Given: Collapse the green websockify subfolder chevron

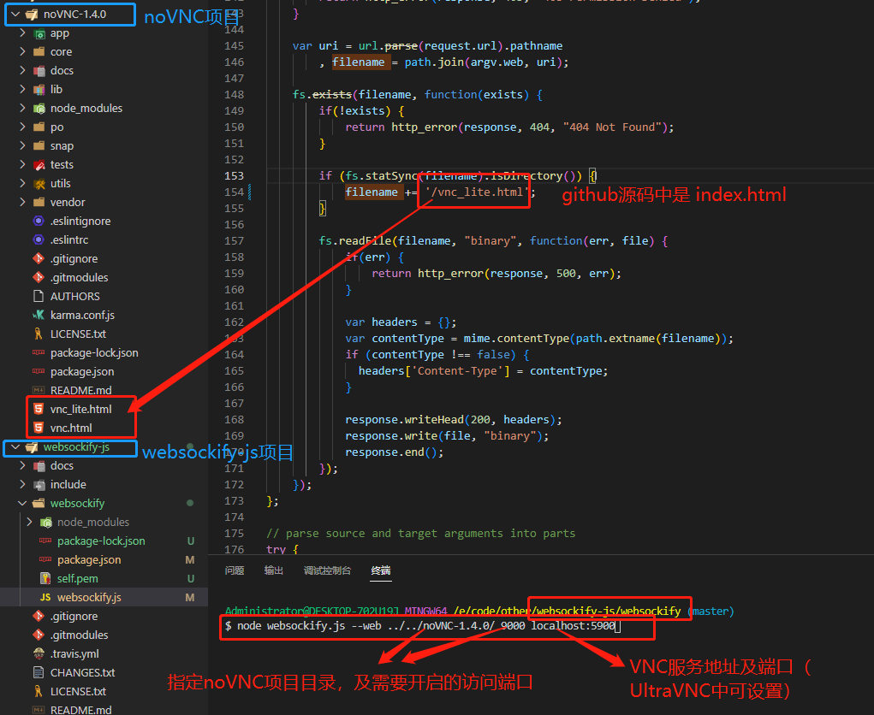Looking at the screenshot, I should pyautogui.click(x=22, y=504).
